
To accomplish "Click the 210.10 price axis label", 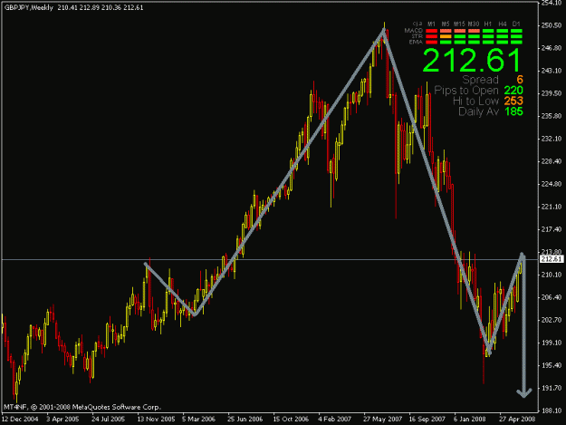I will (552, 275).
